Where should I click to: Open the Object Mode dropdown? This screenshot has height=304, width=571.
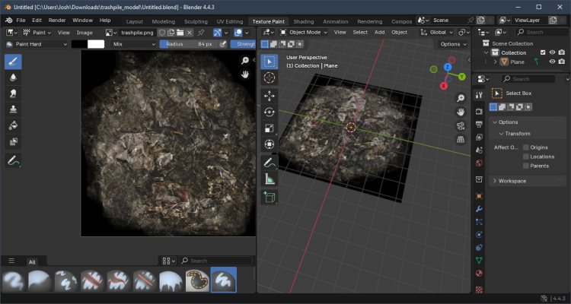306,33
